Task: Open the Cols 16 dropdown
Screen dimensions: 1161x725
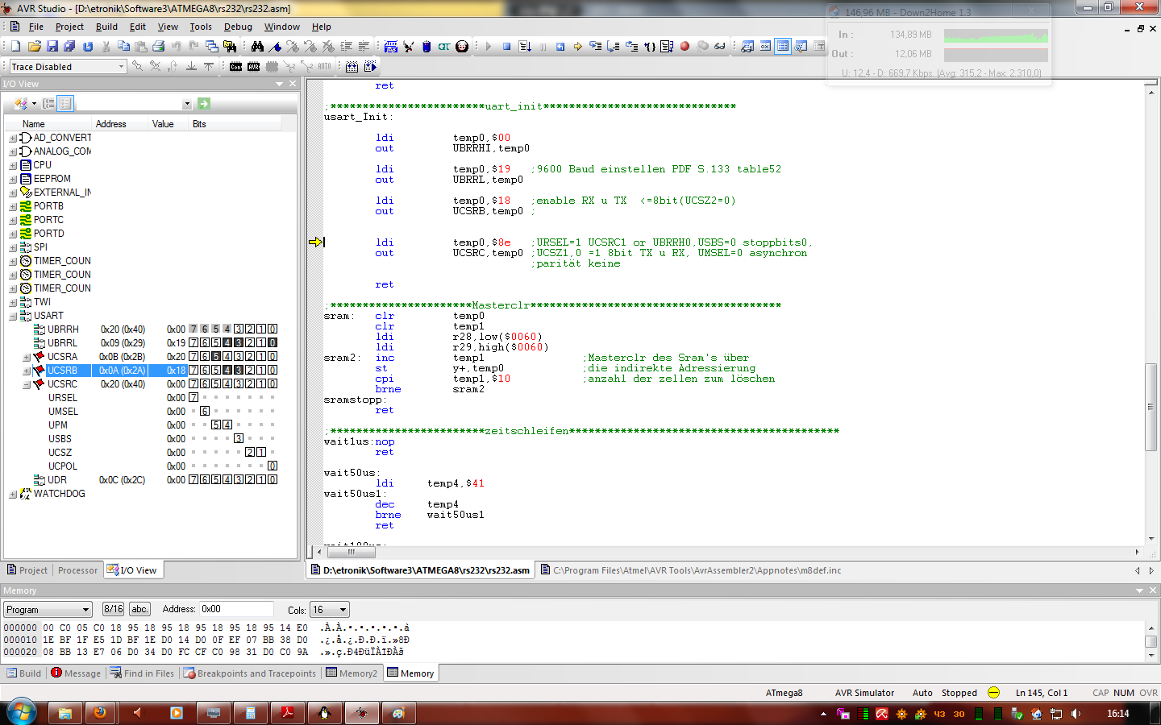Action: 343,610
